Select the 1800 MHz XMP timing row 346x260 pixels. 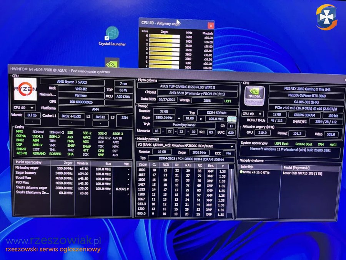point(181,170)
